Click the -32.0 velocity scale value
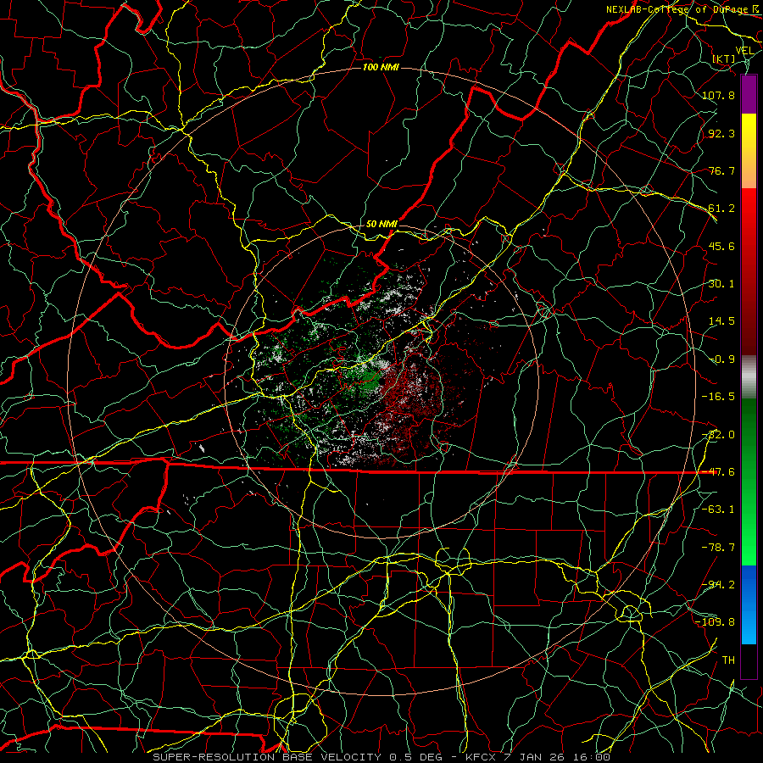This screenshot has width=763, height=763. tap(718, 435)
